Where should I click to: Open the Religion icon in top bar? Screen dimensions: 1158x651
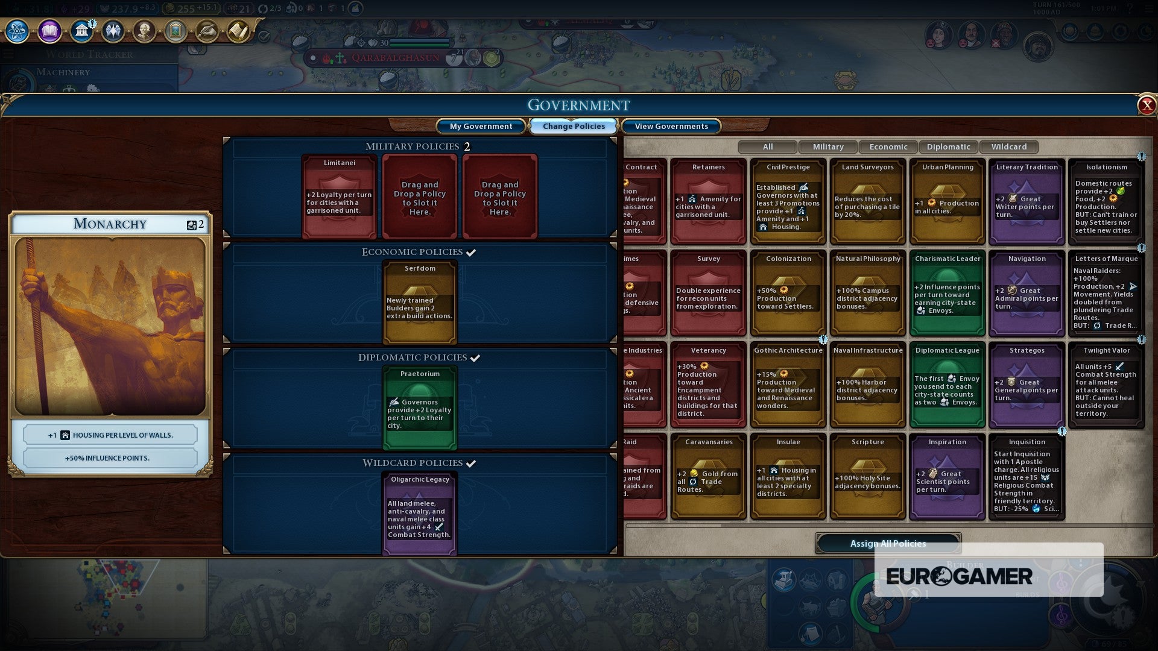[x=113, y=31]
